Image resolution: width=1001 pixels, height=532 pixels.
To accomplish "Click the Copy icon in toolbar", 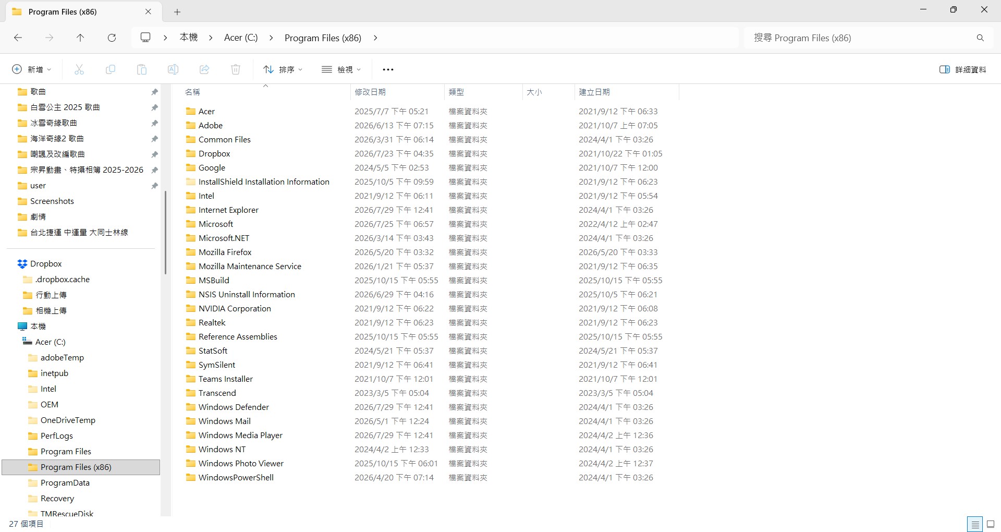I will tap(111, 69).
